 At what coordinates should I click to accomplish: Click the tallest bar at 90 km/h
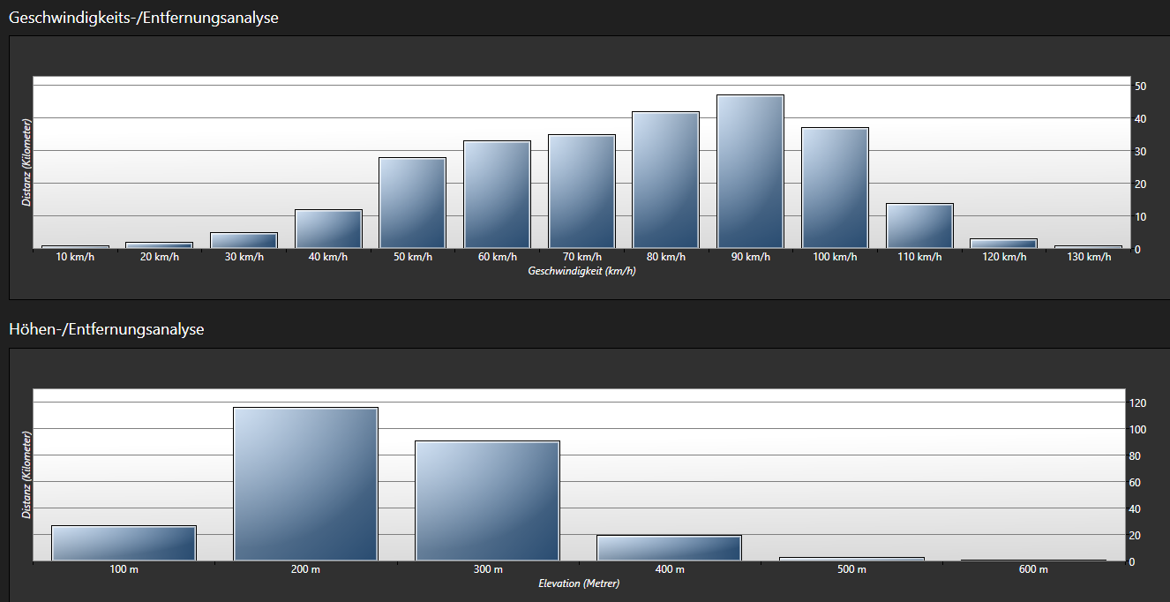(x=750, y=172)
